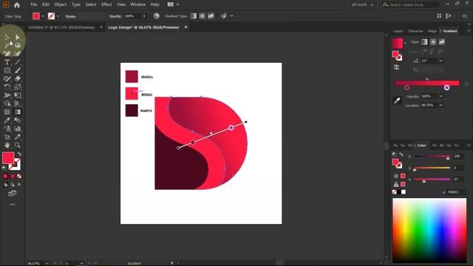Image resolution: width=473 pixels, height=266 pixels.
Task: Select the Paintbrush tool
Action: [18, 70]
